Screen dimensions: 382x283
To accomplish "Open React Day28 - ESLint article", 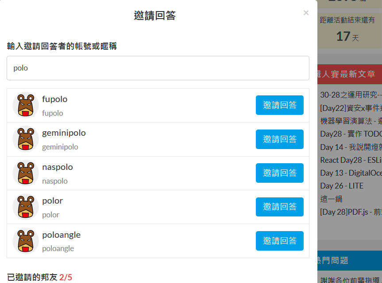I will click(350, 160).
